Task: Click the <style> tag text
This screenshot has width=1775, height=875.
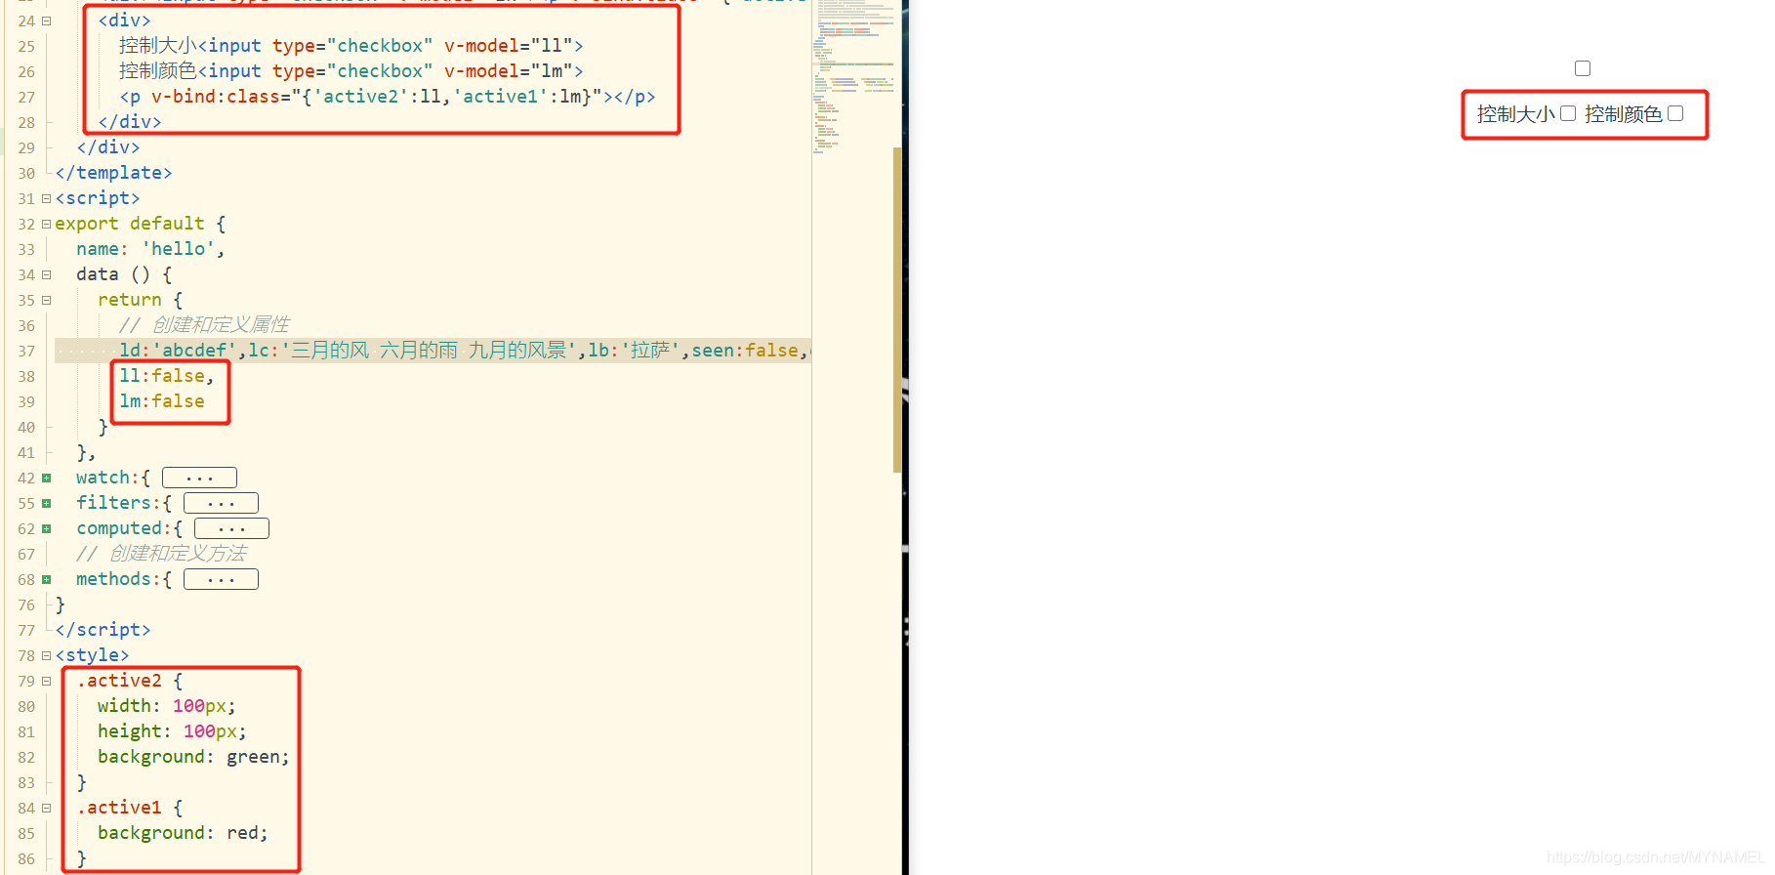Action: pyautogui.click(x=92, y=655)
